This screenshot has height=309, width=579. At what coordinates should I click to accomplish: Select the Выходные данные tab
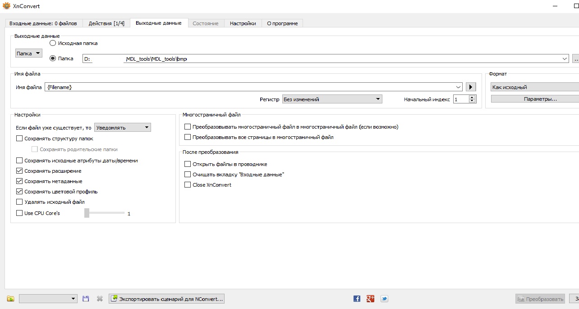click(x=159, y=23)
